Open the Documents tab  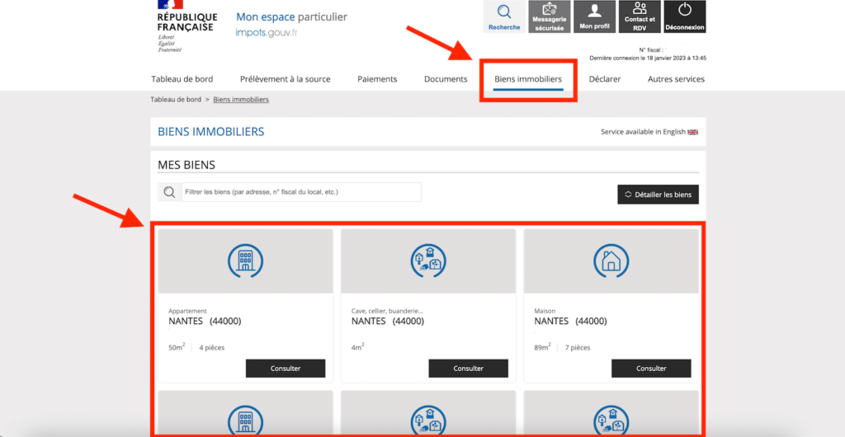point(446,79)
